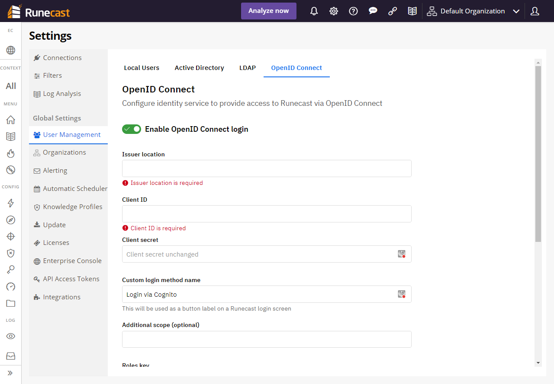Select User Management in settings menu
This screenshot has width=554, height=384.
[x=68, y=135]
